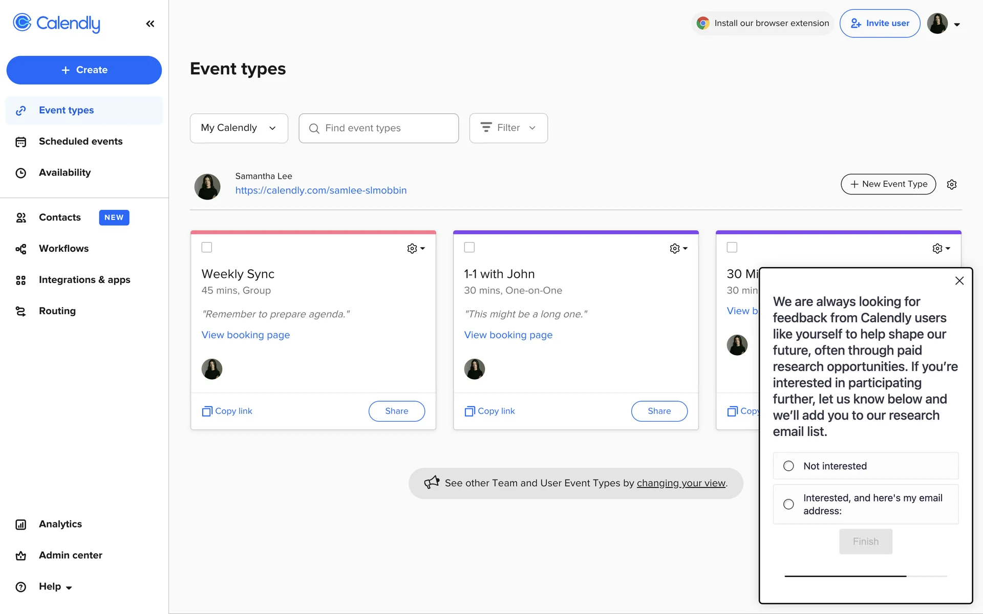Check the Weekly Sync event checkbox
Viewport: 983px width, 614px height.
point(207,248)
